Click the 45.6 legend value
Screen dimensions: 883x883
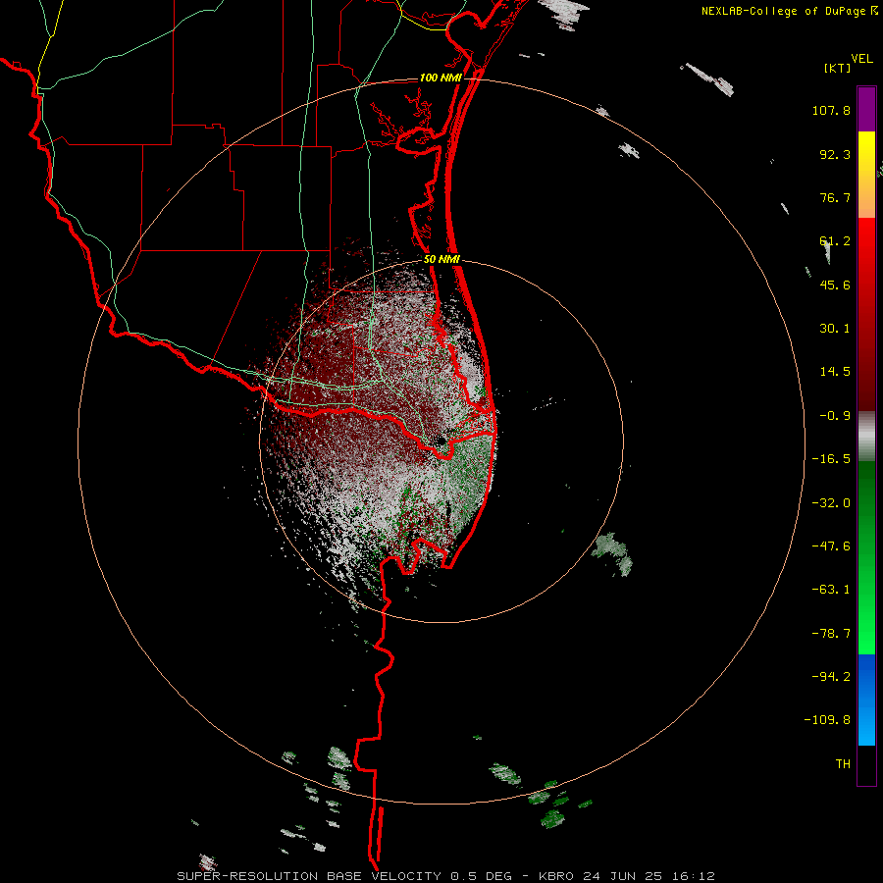coord(835,285)
